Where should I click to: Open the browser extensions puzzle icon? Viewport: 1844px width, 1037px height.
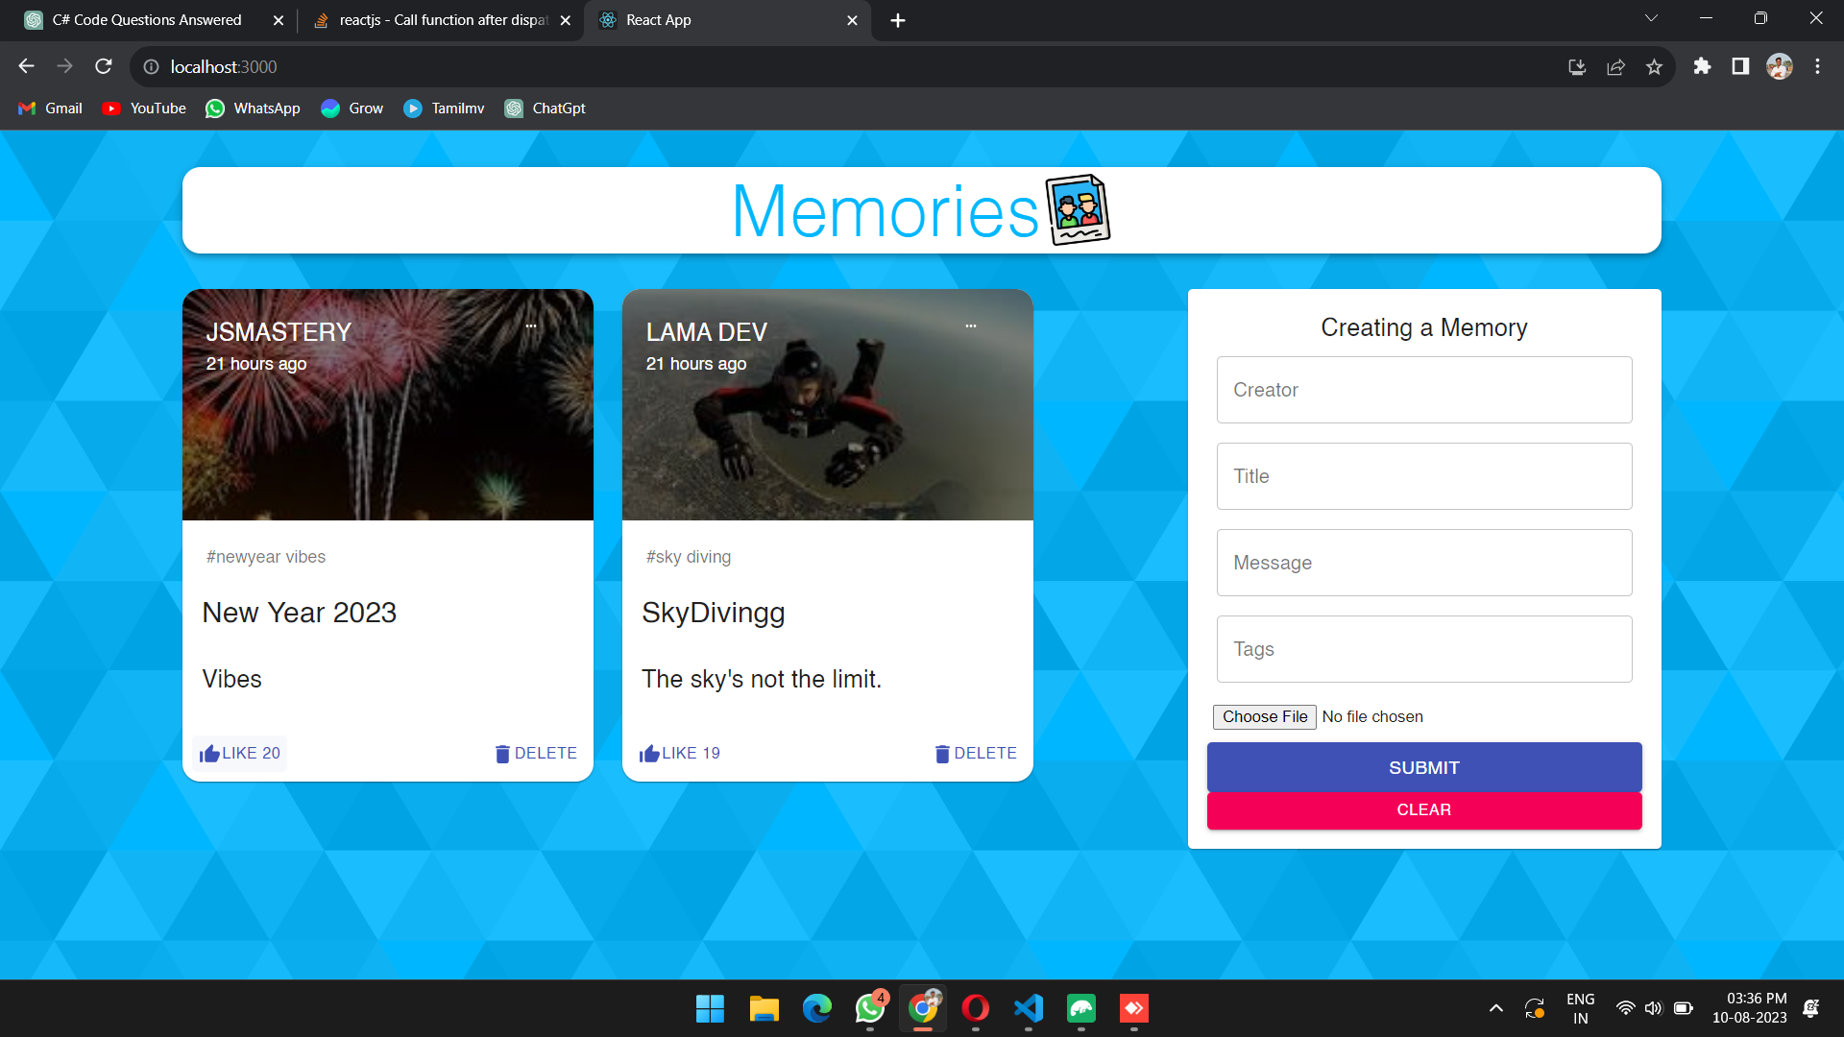(1702, 66)
